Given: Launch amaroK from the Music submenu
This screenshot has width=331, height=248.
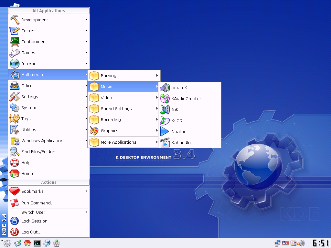Looking at the screenshot, I should point(190,88).
